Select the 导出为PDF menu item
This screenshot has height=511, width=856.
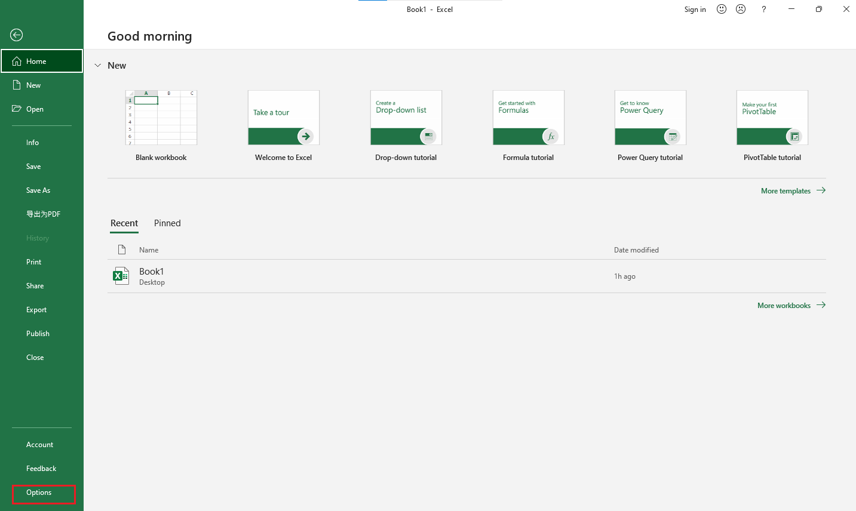click(42, 214)
